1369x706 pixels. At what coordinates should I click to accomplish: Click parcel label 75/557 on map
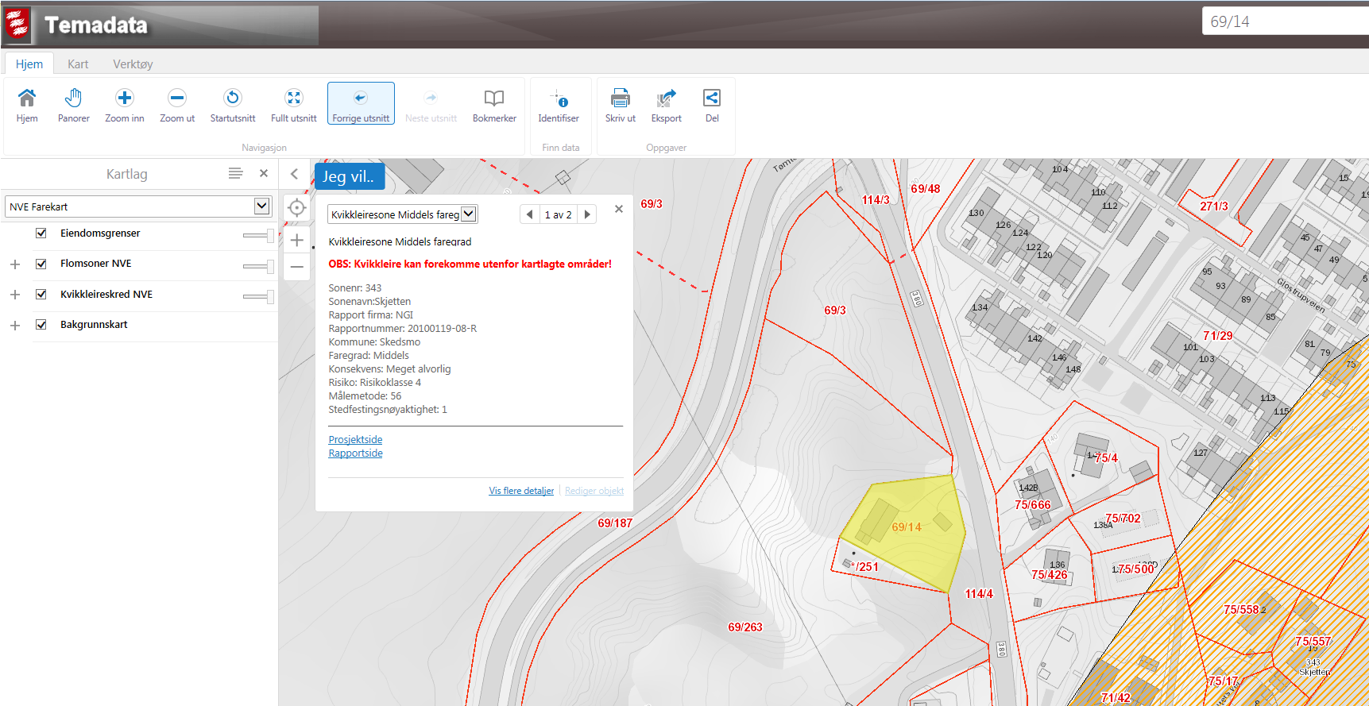point(1313,642)
